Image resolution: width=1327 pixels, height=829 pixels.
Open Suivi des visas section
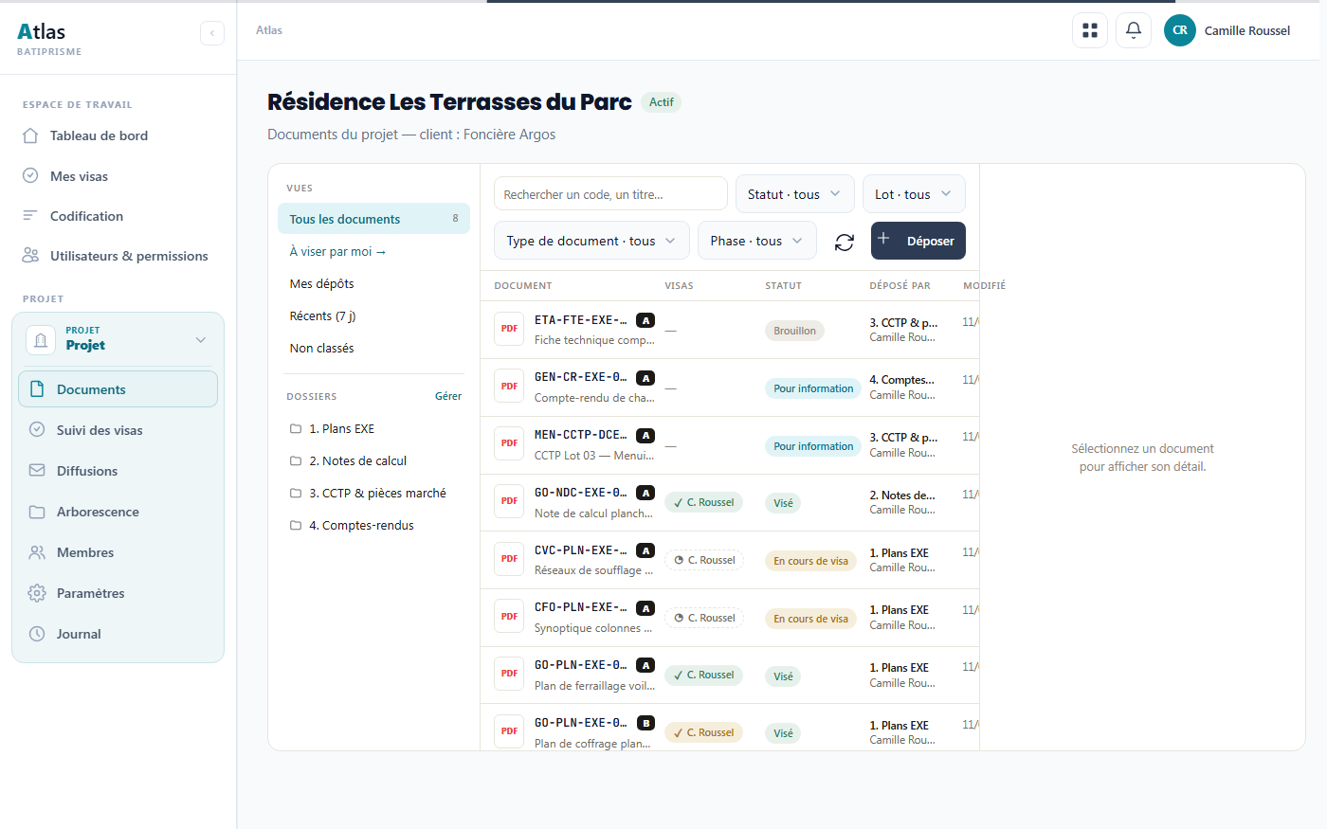point(118,430)
